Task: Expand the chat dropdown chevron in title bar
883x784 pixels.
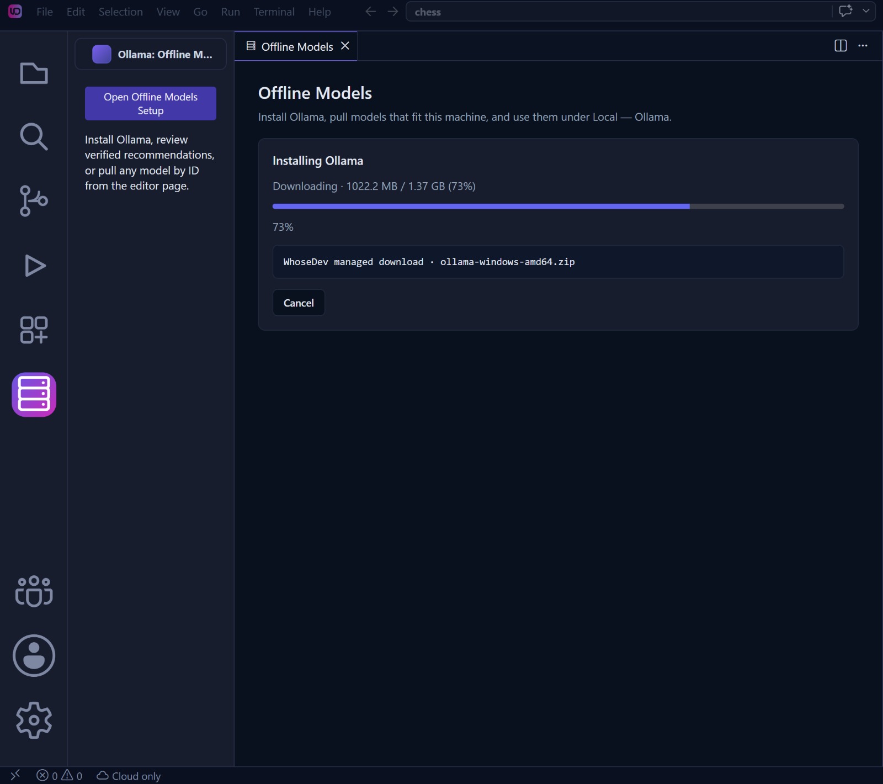Action: (x=866, y=11)
